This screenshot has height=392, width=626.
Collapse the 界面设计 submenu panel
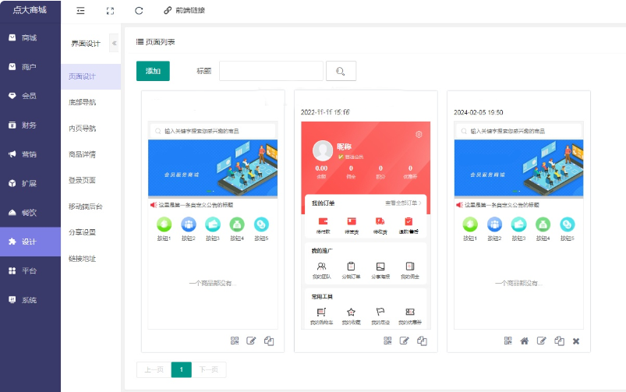pos(114,44)
